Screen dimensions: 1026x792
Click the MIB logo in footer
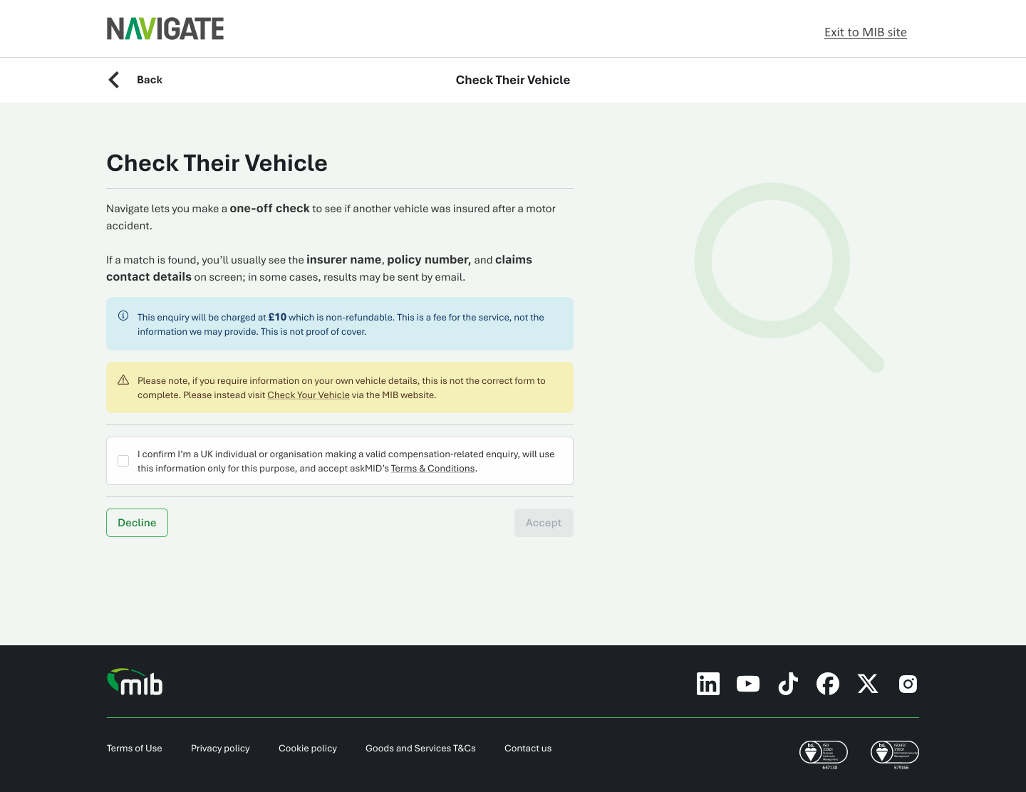(x=135, y=682)
